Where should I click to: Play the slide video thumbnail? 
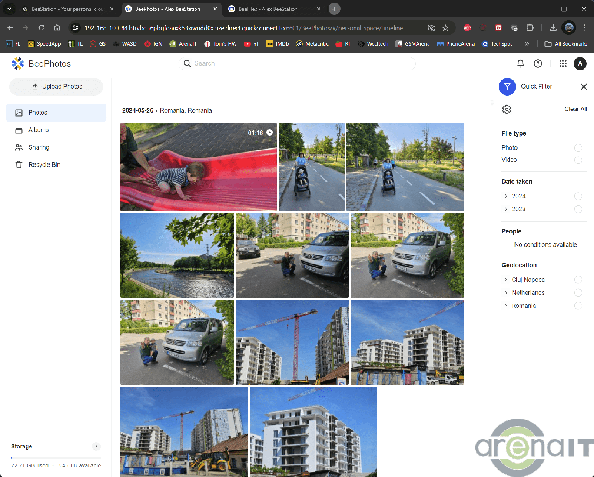[198, 167]
